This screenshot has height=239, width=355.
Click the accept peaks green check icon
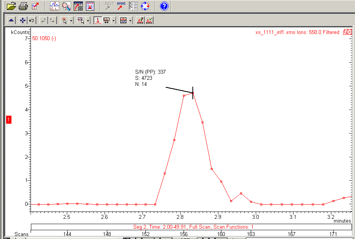point(149,21)
